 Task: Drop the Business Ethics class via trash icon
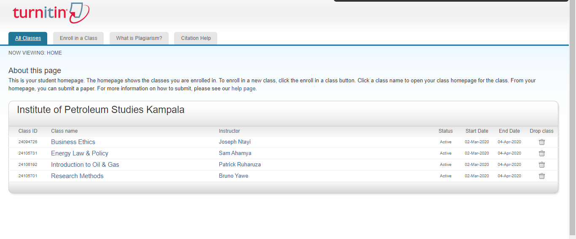click(542, 142)
